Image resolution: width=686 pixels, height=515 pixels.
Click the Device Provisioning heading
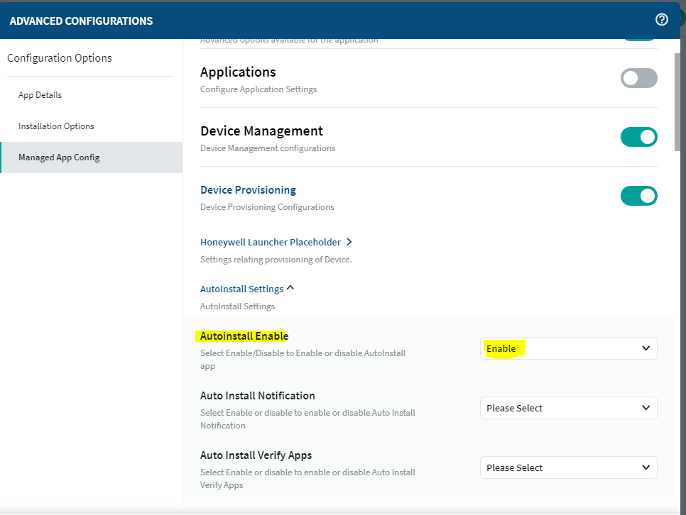point(248,190)
